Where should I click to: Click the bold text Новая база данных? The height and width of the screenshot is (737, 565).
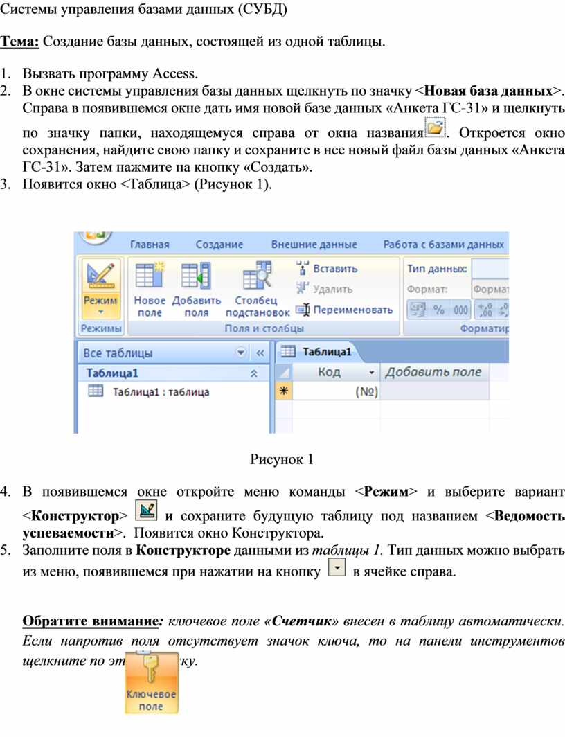pos(488,91)
